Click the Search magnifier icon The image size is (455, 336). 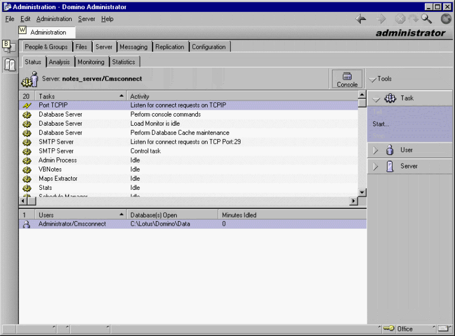tap(427, 19)
